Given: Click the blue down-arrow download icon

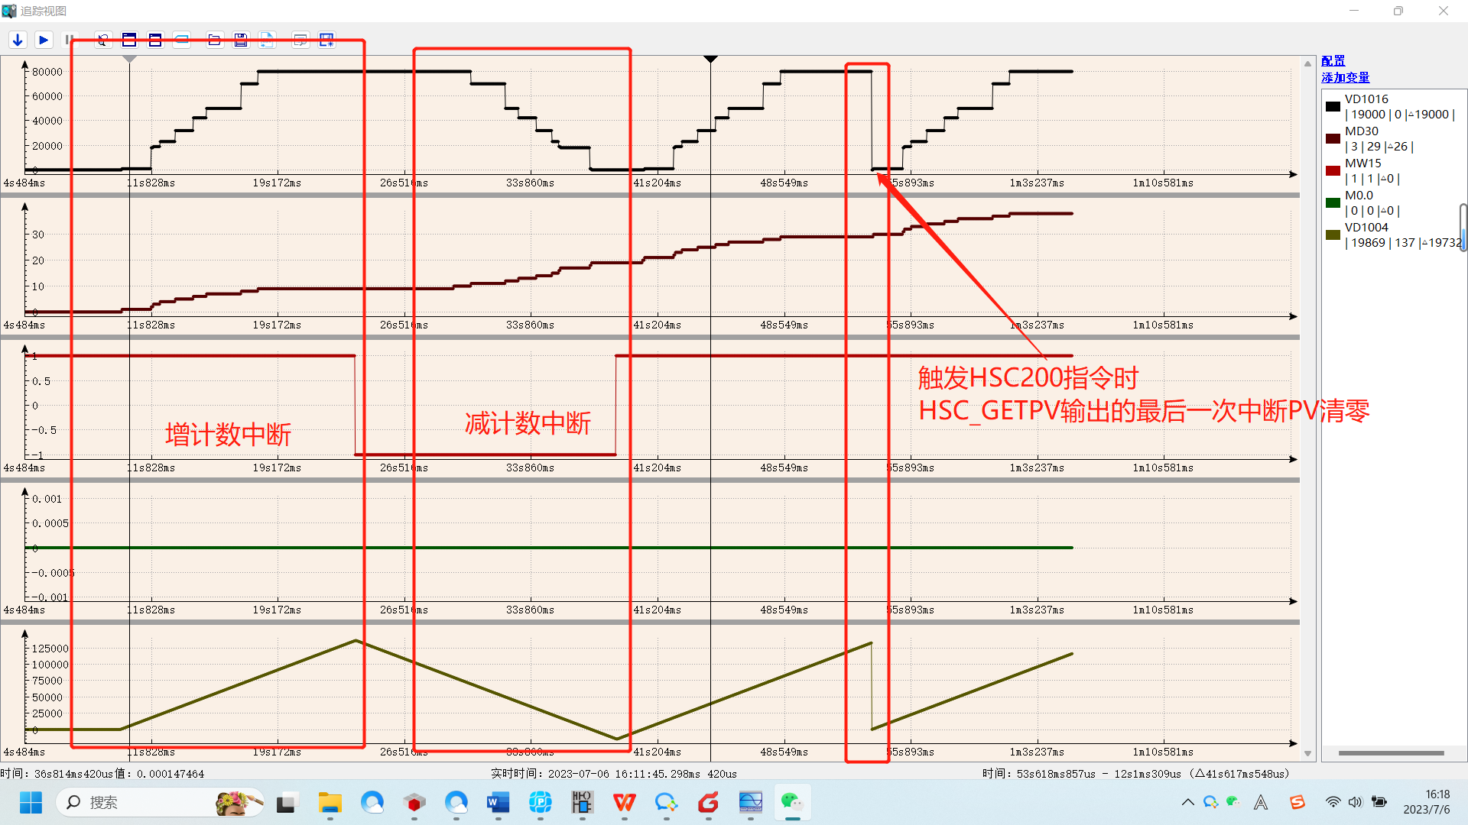Looking at the screenshot, I should [x=18, y=40].
